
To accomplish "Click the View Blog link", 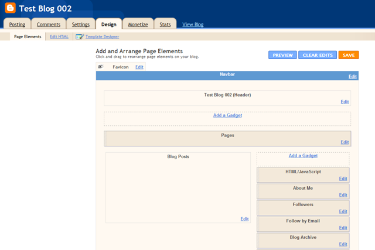I will click(193, 25).
